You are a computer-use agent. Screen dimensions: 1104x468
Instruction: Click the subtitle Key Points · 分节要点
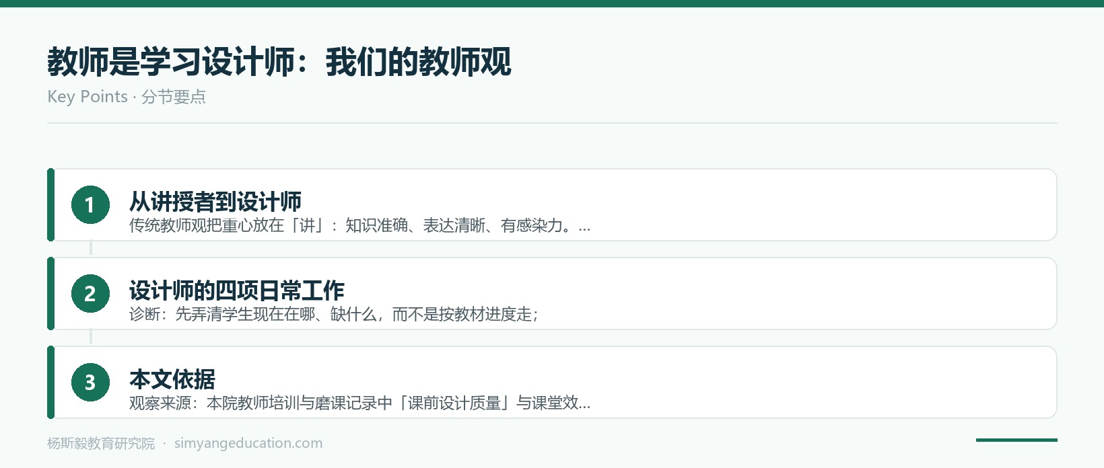pos(127,97)
